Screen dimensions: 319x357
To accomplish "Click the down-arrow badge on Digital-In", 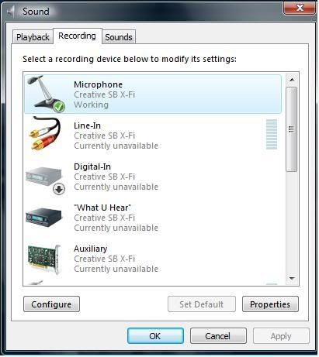I will [59, 189].
